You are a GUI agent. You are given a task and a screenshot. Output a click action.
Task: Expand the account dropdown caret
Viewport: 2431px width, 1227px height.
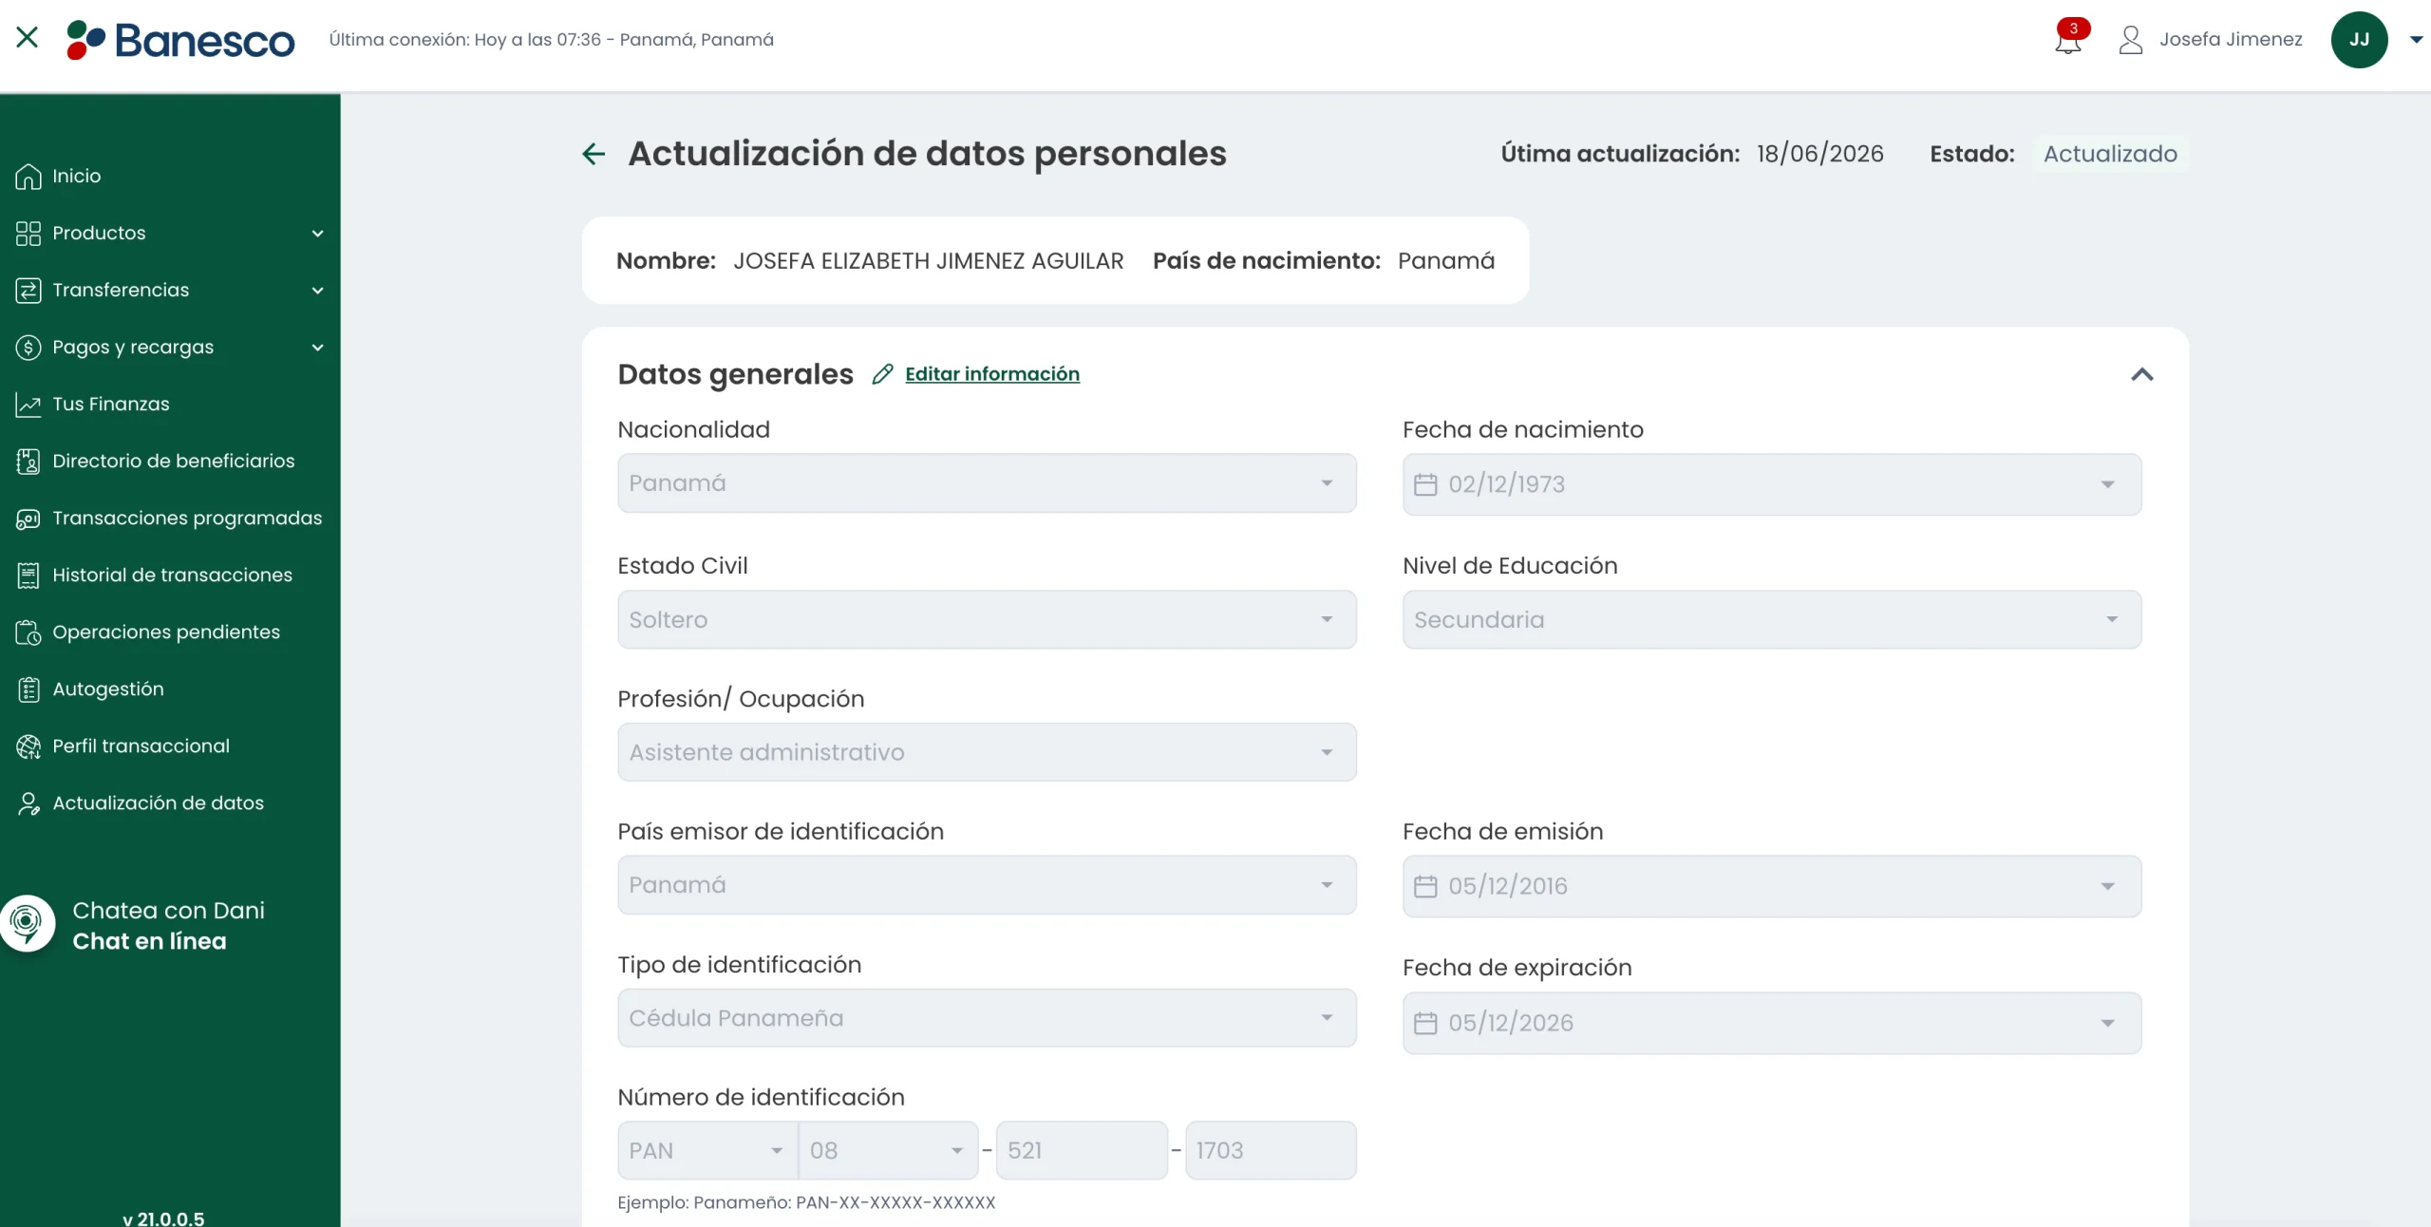[x=2416, y=40]
